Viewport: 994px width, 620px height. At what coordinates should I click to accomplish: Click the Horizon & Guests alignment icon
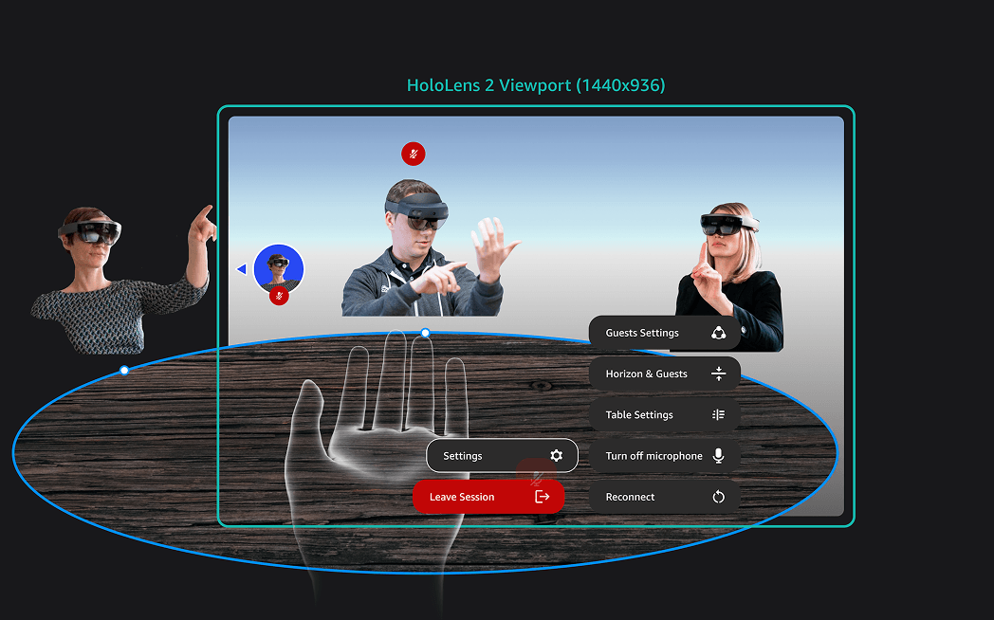tap(718, 374)
